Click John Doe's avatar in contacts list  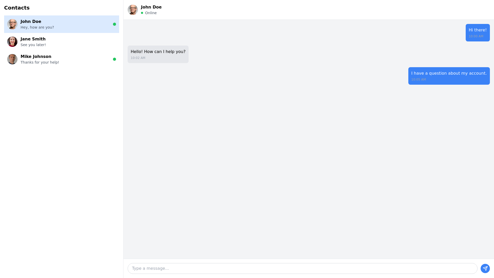tap(12, 24)
